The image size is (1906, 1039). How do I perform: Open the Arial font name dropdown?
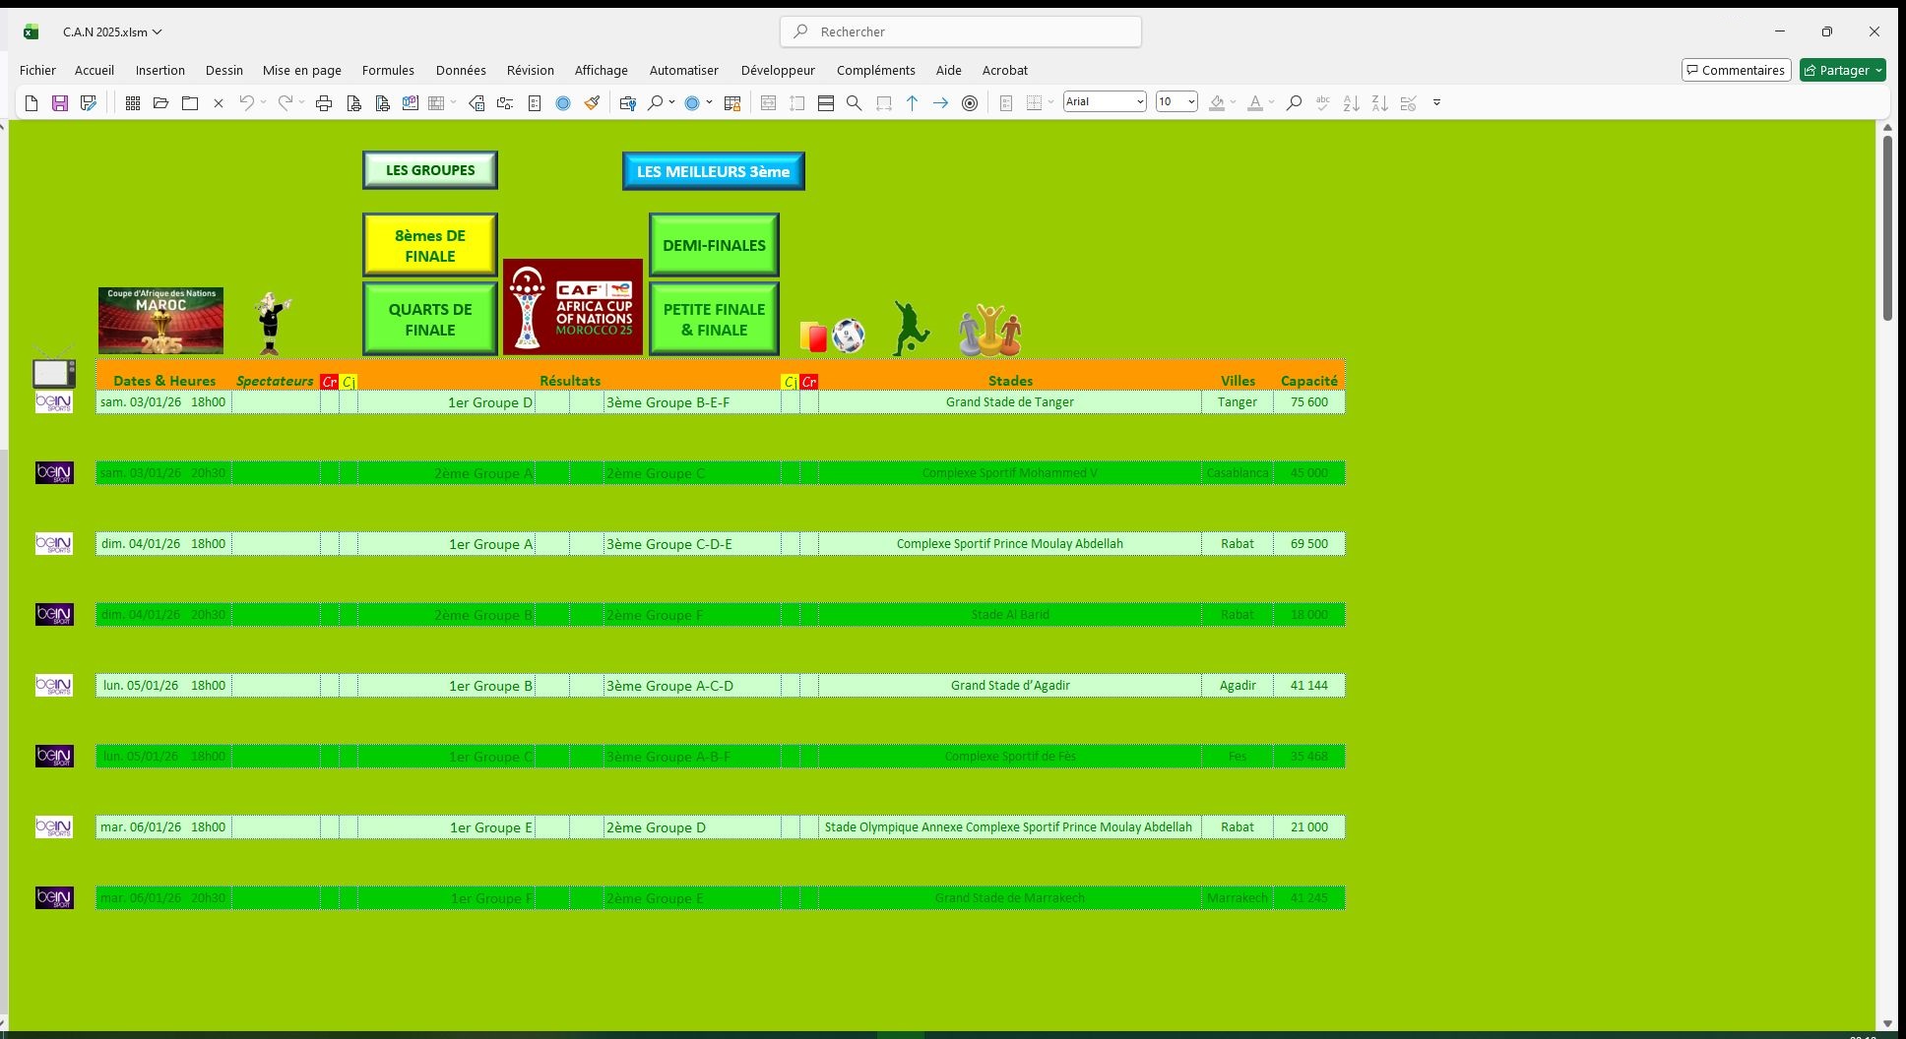coord(1140,102)
